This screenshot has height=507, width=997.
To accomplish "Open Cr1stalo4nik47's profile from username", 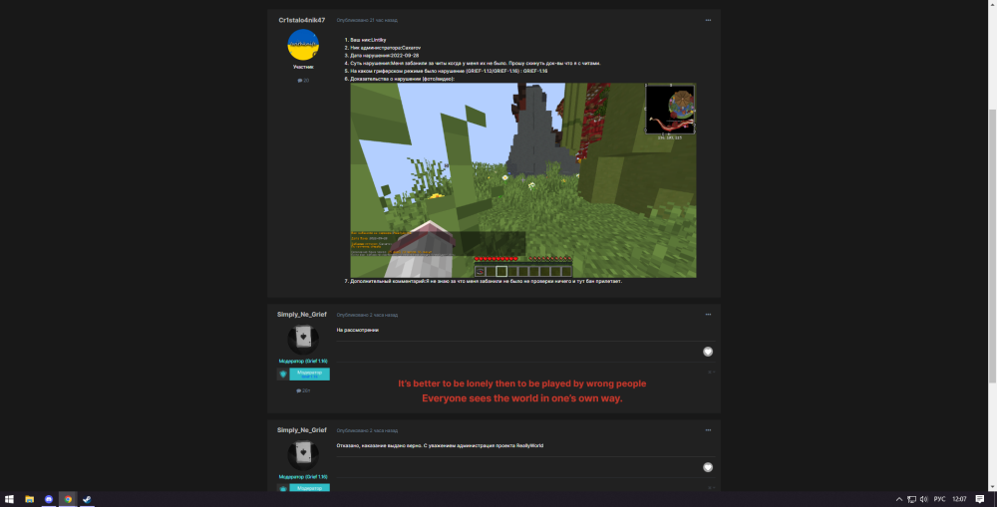I will coord(301,20).
